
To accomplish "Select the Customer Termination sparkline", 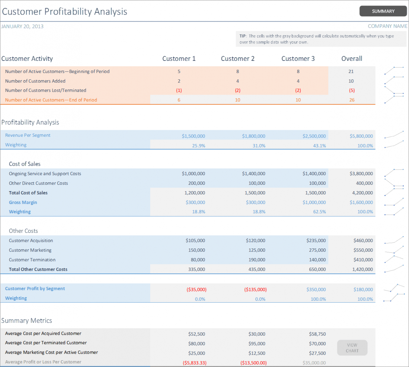I will click(x=394, y=259).
